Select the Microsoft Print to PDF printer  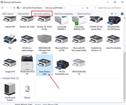62,39
